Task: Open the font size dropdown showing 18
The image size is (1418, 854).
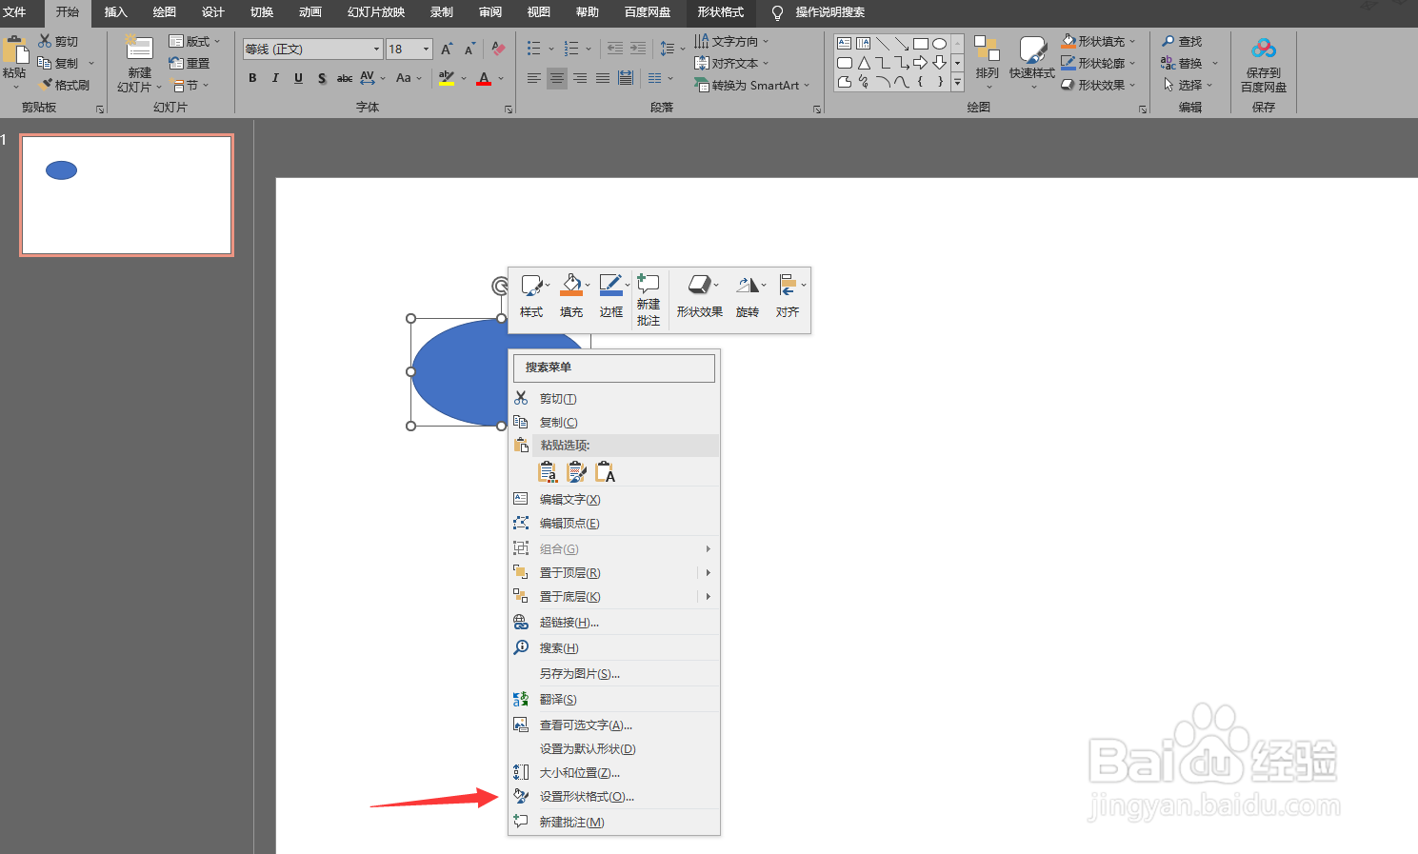Action: (426, 49)
